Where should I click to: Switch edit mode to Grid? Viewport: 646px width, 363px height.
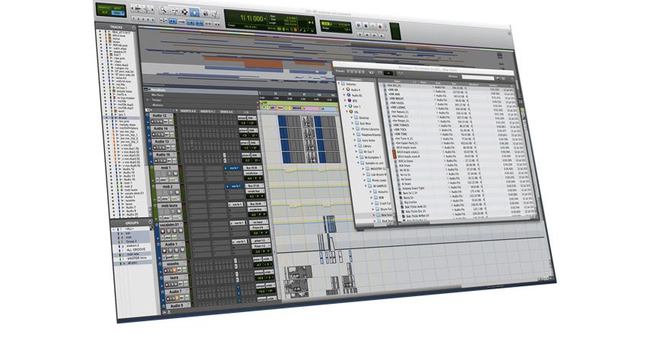tap(118, 13)
